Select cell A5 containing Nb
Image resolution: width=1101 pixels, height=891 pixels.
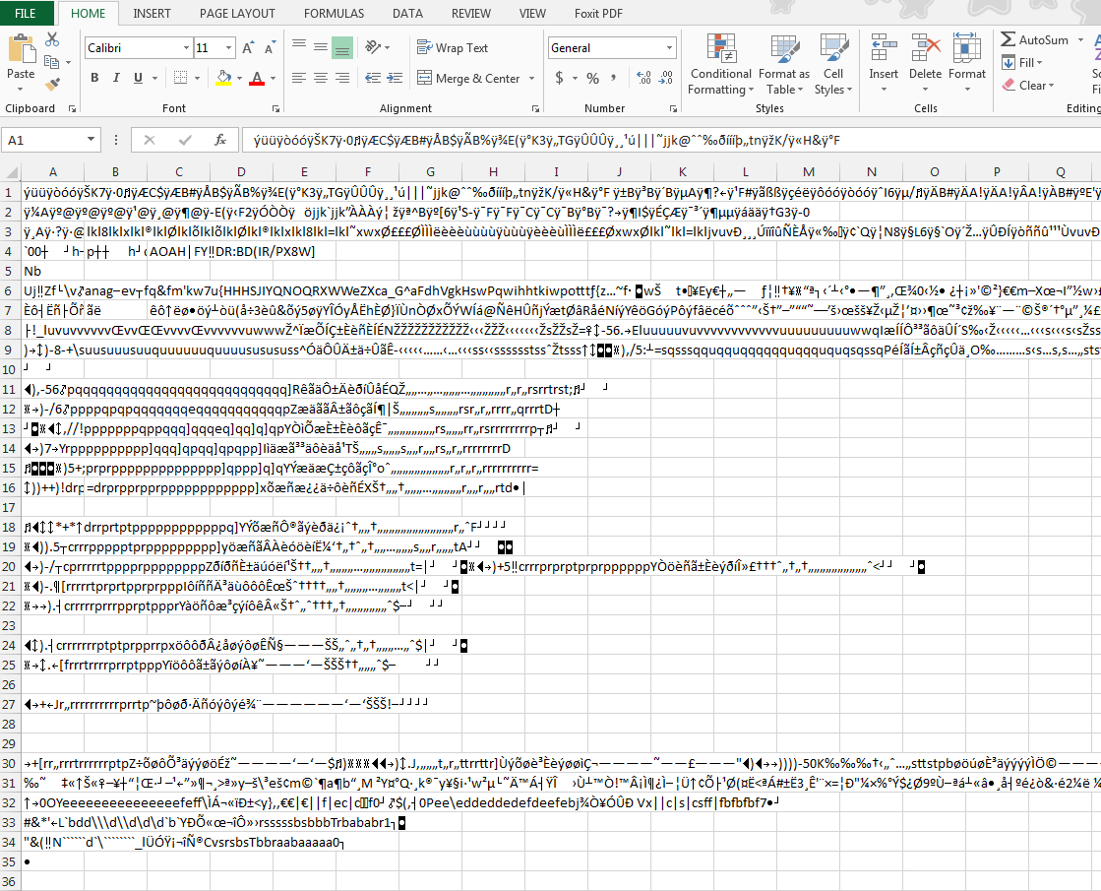53,271
